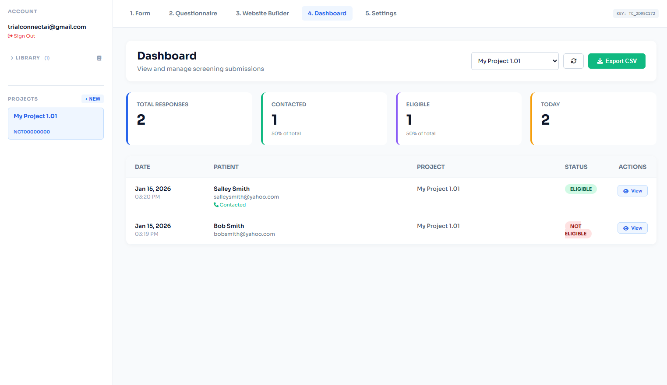The height and width of the screenshot is (385, 667).
Task: Click the KEY TC_2D95C172 badge
Action: [x=635, y=14]
